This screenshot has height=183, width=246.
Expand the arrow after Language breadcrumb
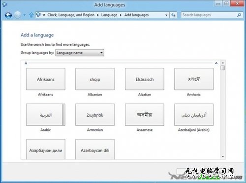point(121,15)
